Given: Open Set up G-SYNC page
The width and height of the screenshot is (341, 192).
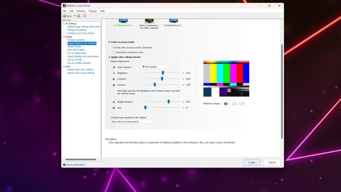Looking at the screenshot, I should click(75, 59).
